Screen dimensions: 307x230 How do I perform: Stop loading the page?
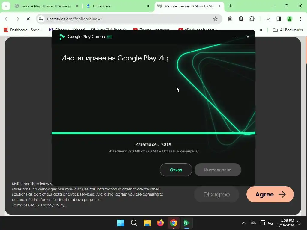[x=28, y=19]
